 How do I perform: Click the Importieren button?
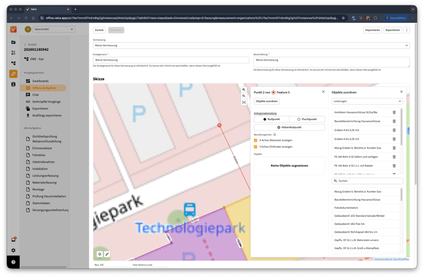[372, 30]
